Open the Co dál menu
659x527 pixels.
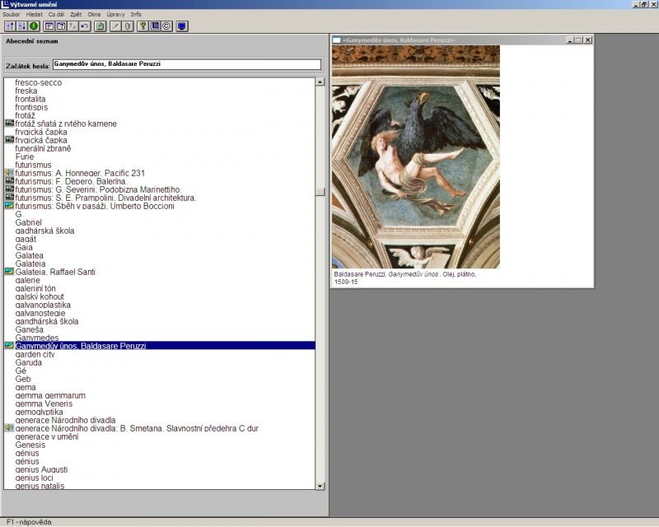pos(56,14)
